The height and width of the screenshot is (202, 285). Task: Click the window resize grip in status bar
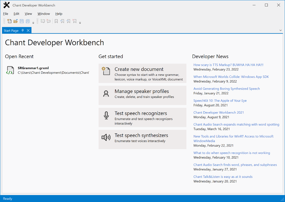pyautogui.click(x=282, y=199)
